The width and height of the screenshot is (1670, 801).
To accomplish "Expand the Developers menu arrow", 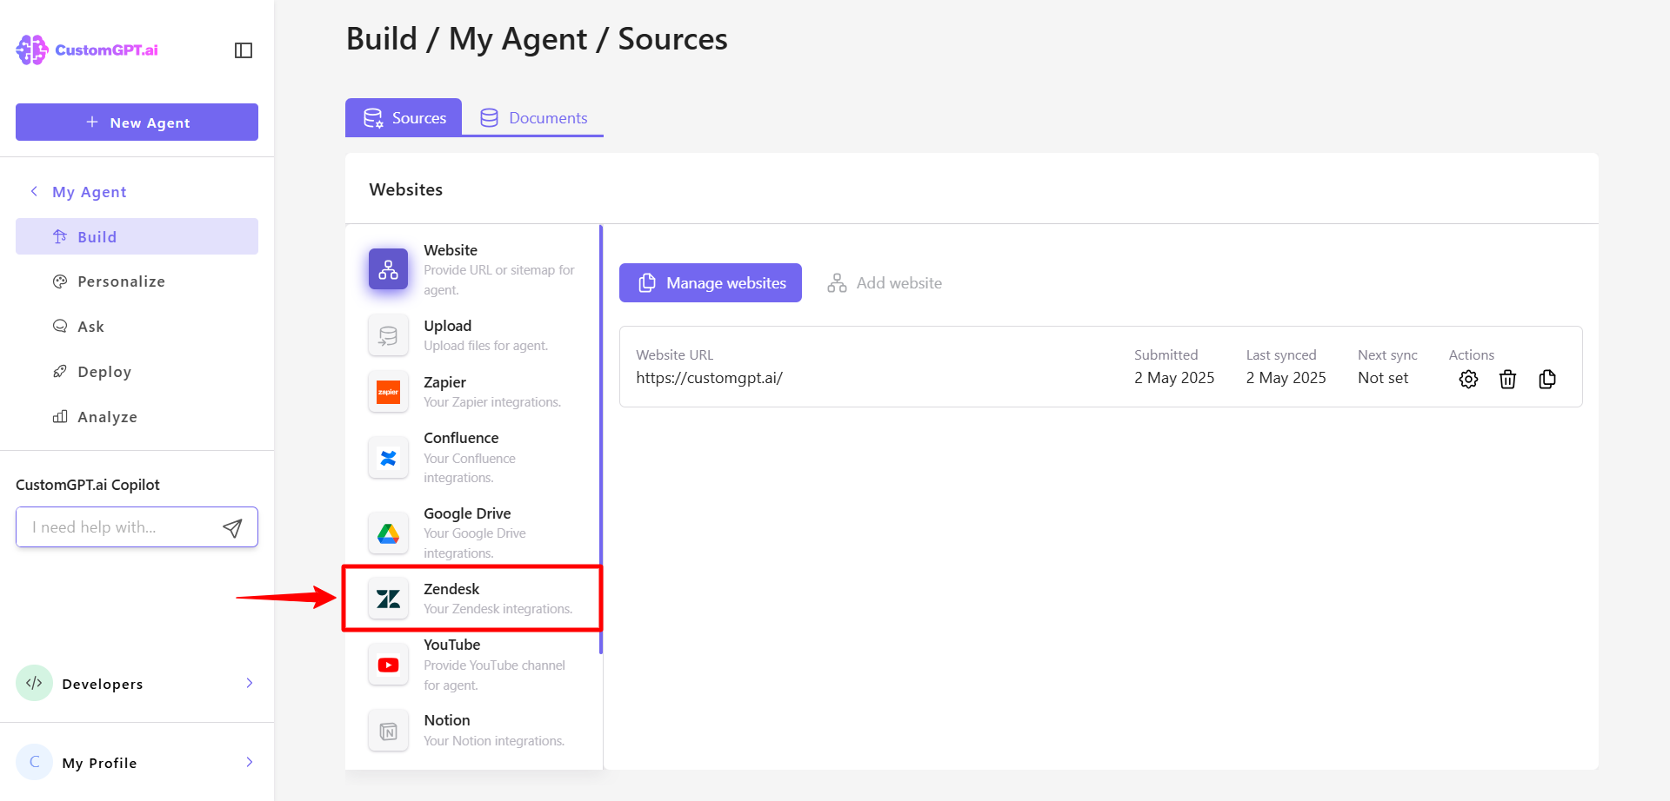I will pyautogui.click(x=250, y=683).
